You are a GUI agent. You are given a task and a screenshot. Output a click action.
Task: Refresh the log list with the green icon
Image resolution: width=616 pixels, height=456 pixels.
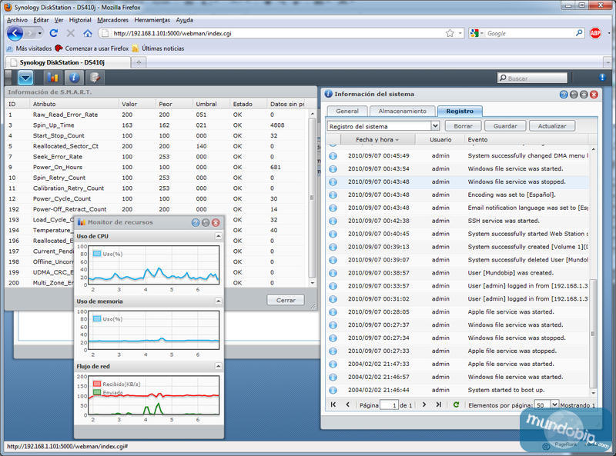point(456,404)
